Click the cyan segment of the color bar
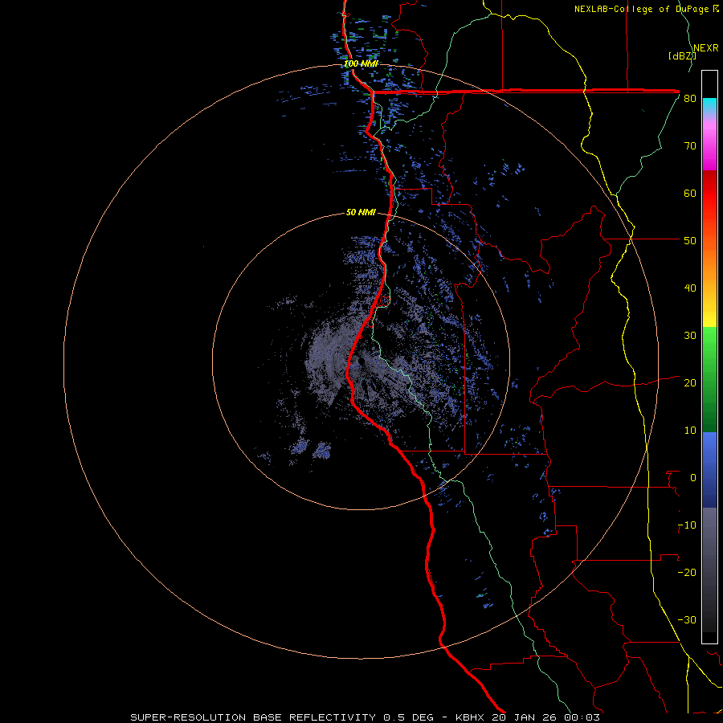Image resolution: width=723 pixels, height=723 pixels. 709,106
